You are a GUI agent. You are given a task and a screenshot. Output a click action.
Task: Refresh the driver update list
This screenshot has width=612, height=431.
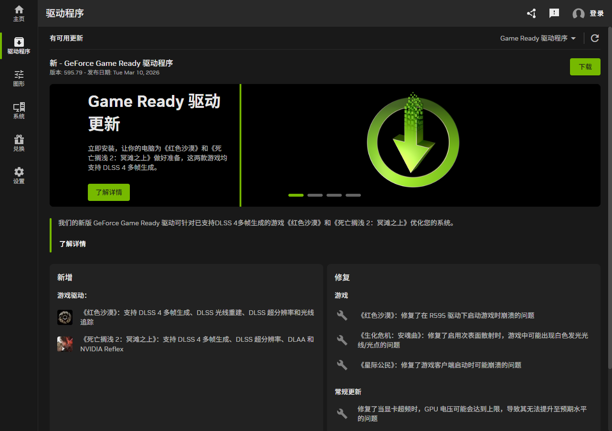tap(595, 38)
